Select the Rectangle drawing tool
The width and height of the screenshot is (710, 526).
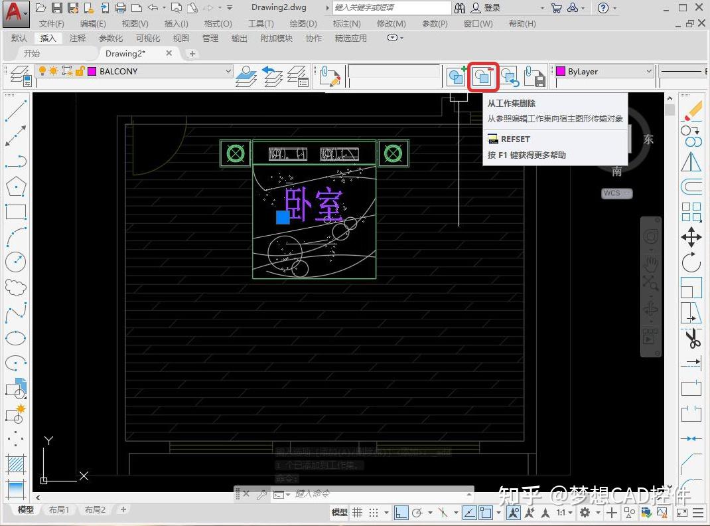coord(16,212)
